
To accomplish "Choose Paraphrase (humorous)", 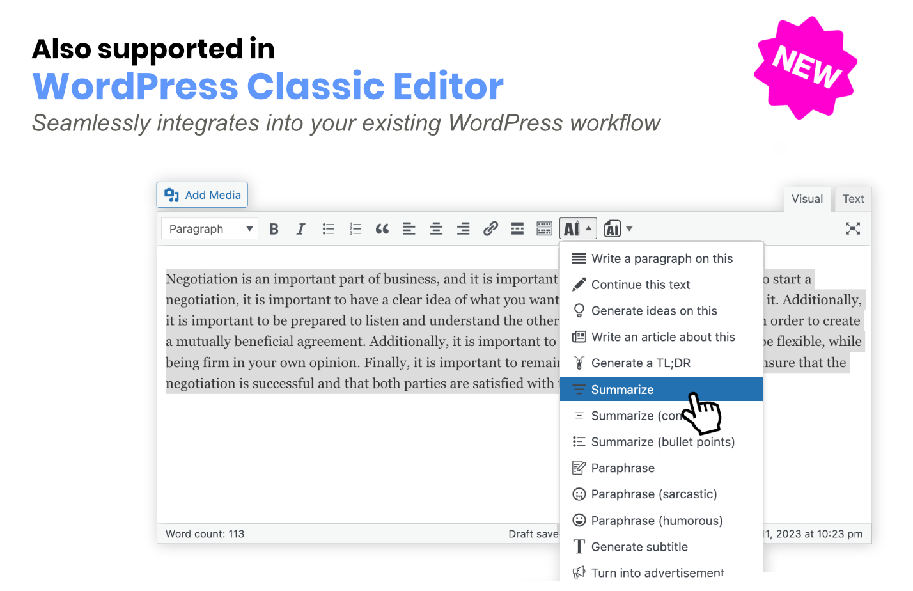I will tap(662, 521).
